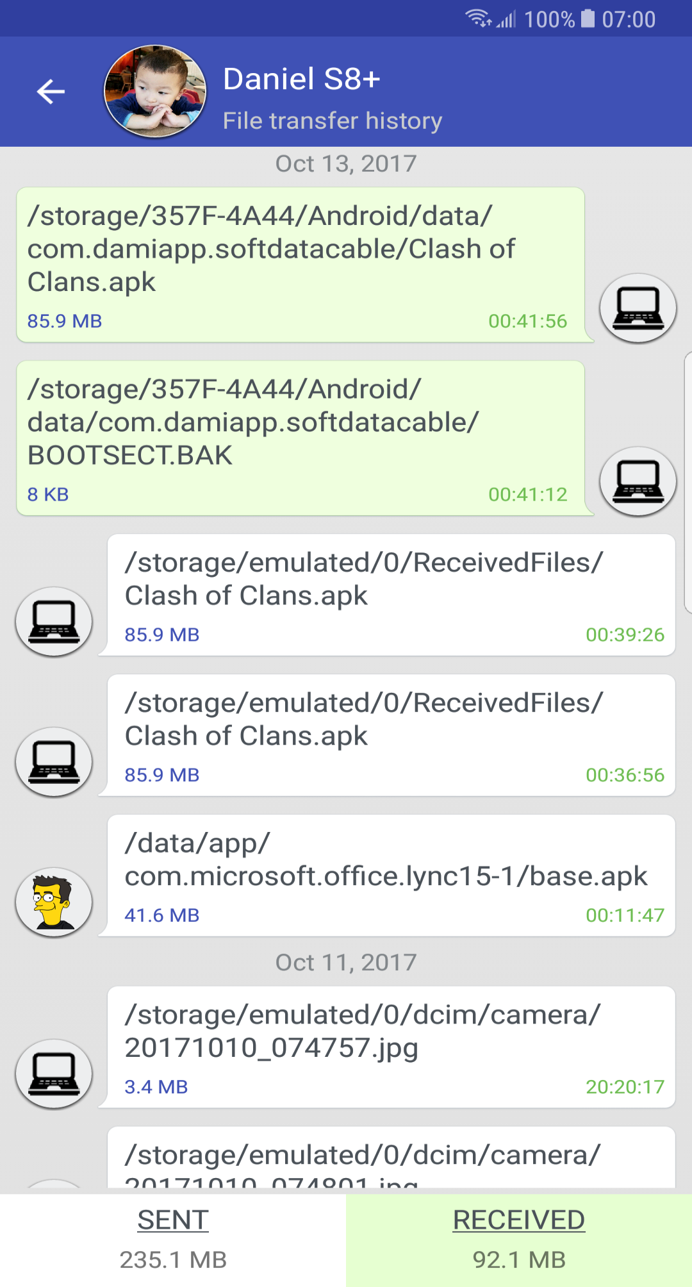The image size is (692, 1287).
Task: Open the lync15 base.apk 41.6 MB entry
Action: click(391, 876)
